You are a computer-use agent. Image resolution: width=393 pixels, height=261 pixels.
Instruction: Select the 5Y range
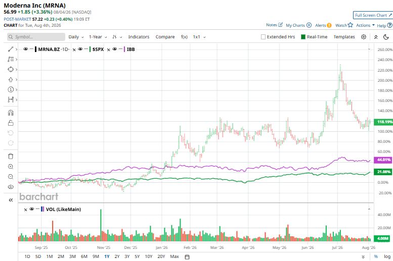[x=137, y=256]
